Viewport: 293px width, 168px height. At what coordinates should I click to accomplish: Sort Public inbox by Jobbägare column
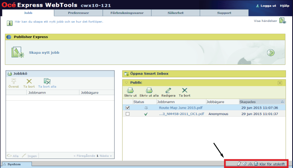click(223, 102)
